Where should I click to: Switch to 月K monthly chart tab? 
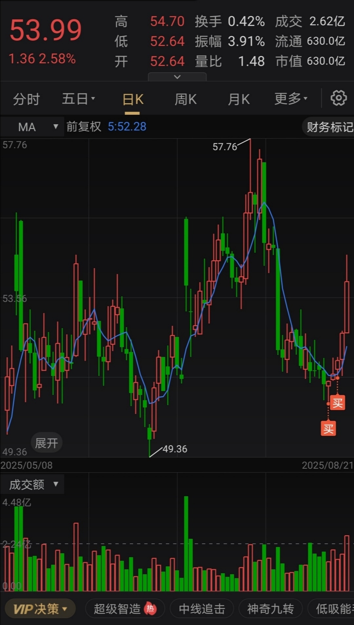click(239, 99)
